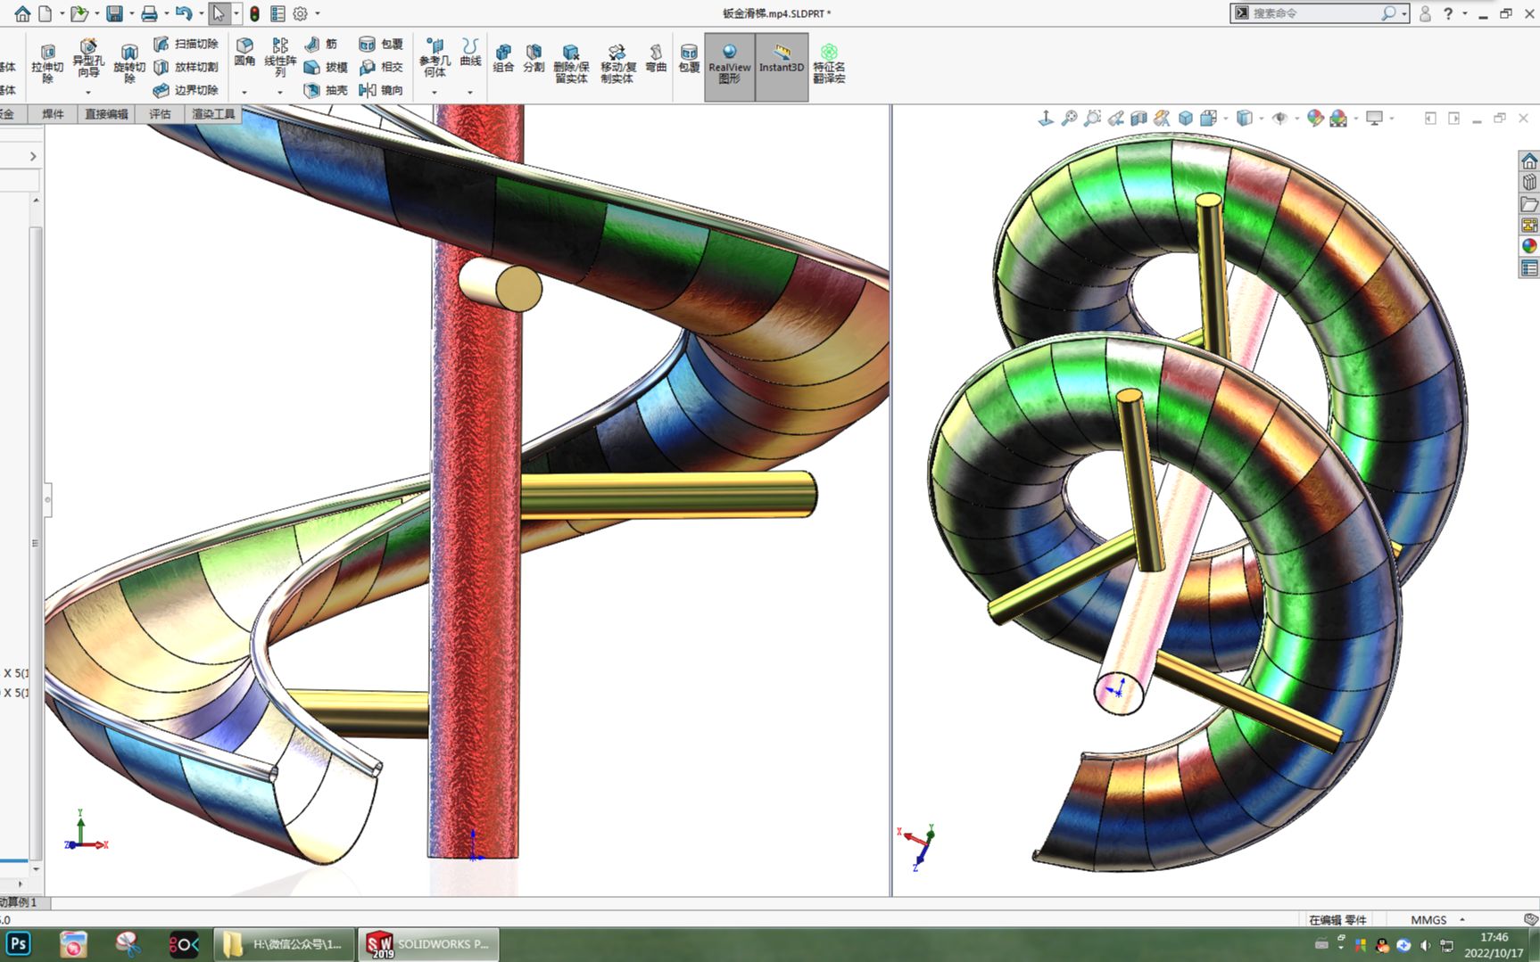Click the Rebuild traffic light icon
The width and height of the screenshot is (1540, 962).
point(254,13)
